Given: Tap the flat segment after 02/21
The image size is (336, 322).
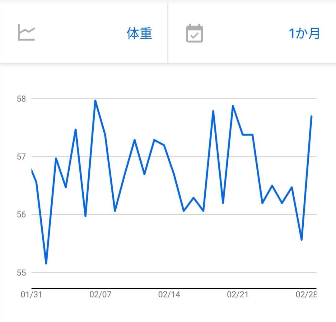Looking at the screenshot, I should [248, 135].
